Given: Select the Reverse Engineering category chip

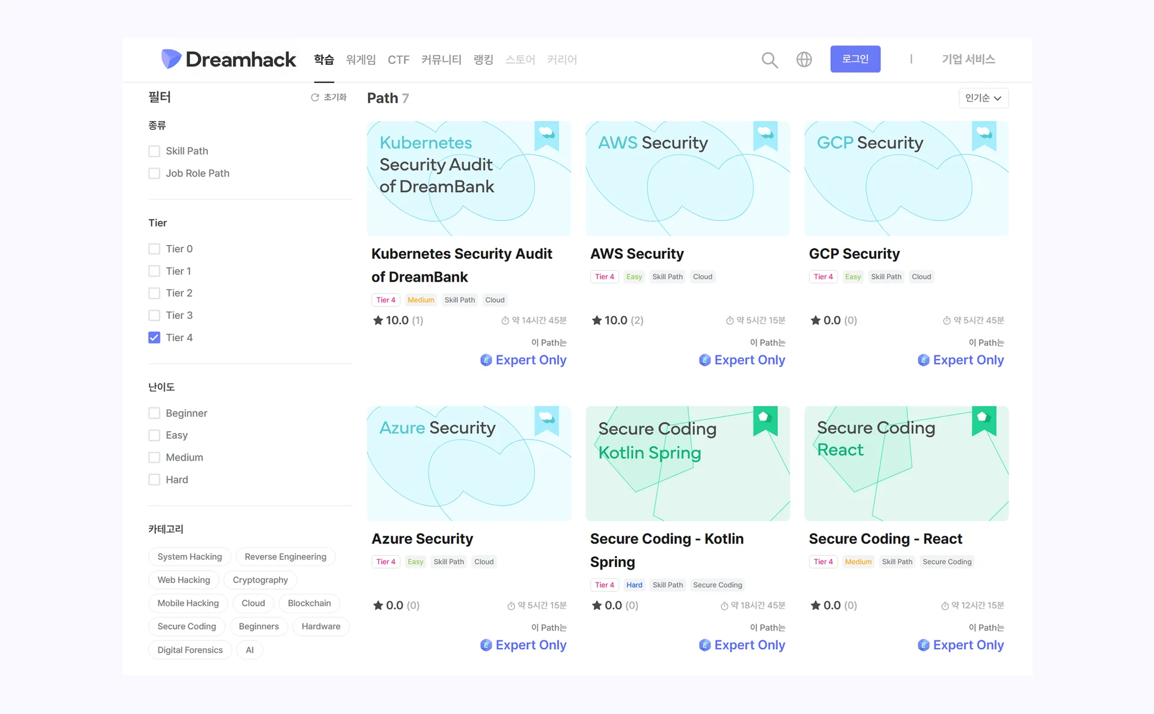Looking at the screenshot, I should coord(285,557).
